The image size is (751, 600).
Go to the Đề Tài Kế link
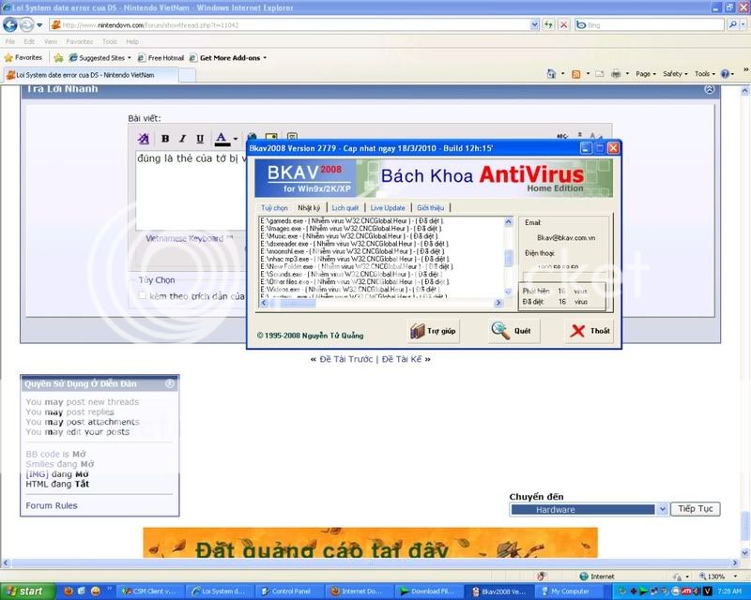point(402,359)
